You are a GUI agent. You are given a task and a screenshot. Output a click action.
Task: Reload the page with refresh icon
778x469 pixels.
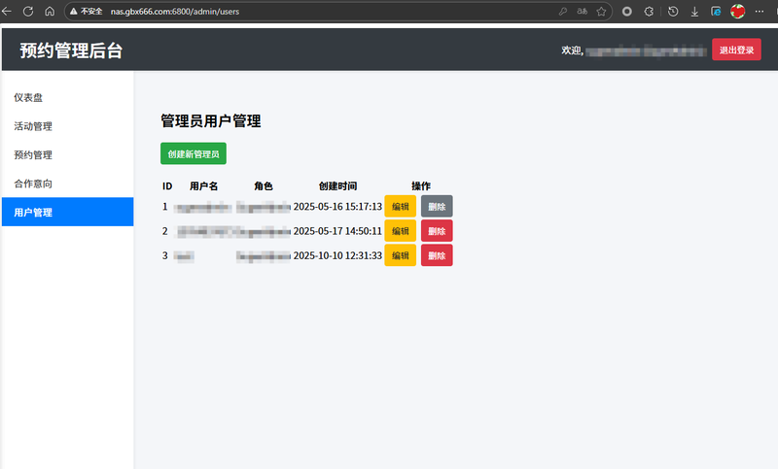tap(28, 11)
